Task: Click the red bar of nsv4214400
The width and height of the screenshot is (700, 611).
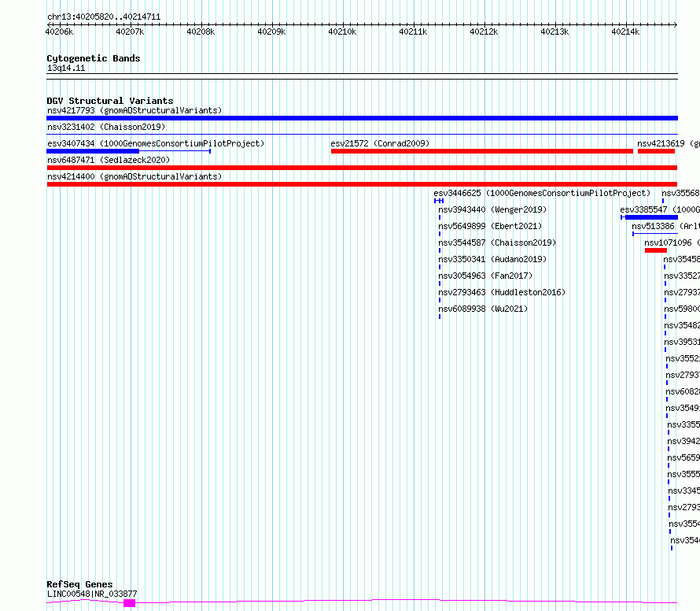Action: (x=362, y=184)
